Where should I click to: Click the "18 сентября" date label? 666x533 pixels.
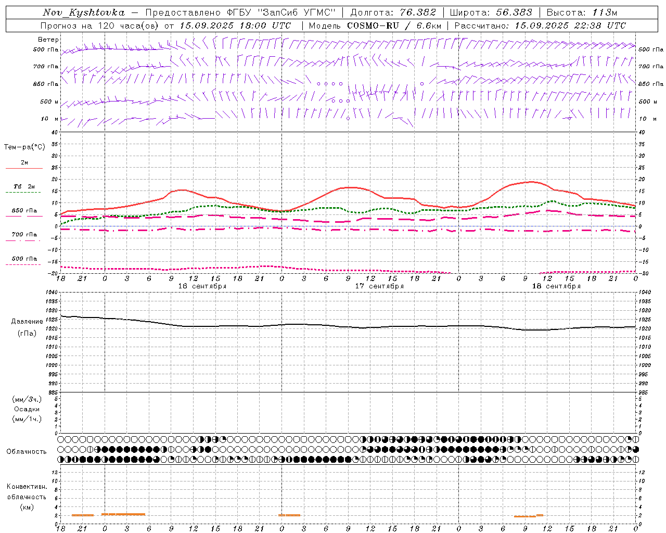coord(556,286)
